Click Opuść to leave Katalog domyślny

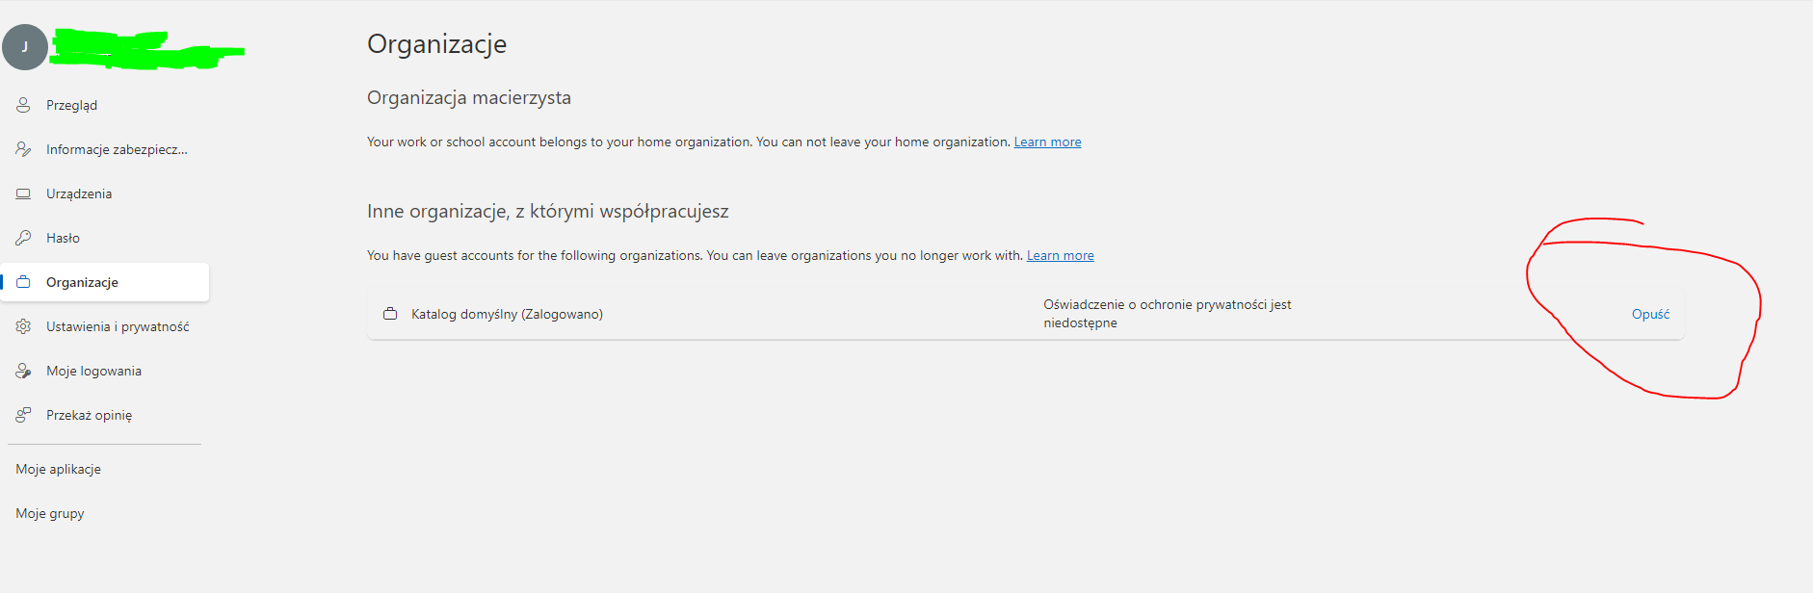tap(1650, 314)
